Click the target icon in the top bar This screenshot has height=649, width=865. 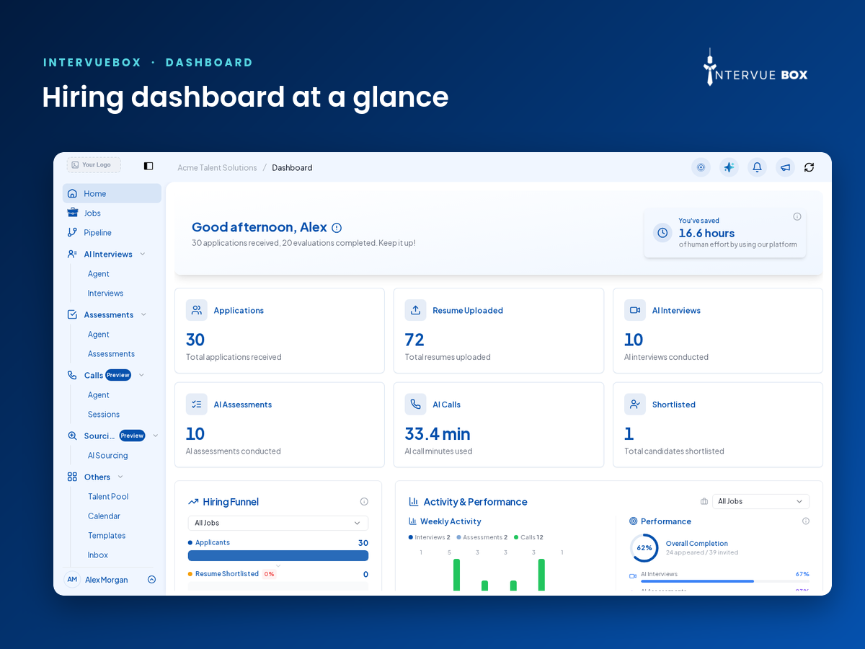(x=701, y=167)
